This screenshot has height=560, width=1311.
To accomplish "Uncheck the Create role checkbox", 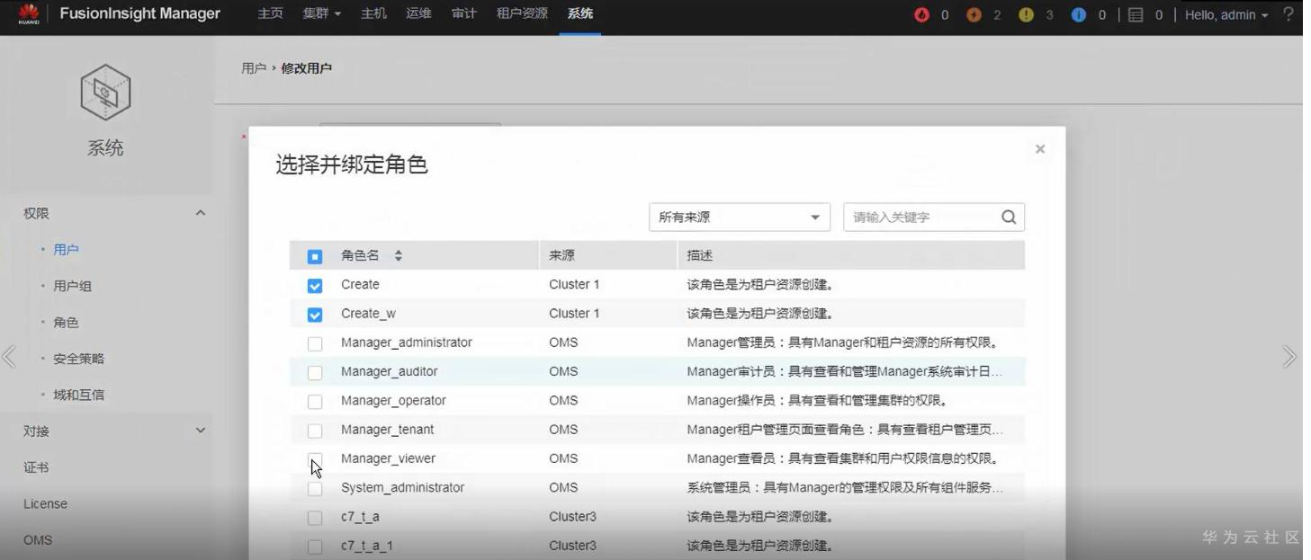I will point(315,286).
